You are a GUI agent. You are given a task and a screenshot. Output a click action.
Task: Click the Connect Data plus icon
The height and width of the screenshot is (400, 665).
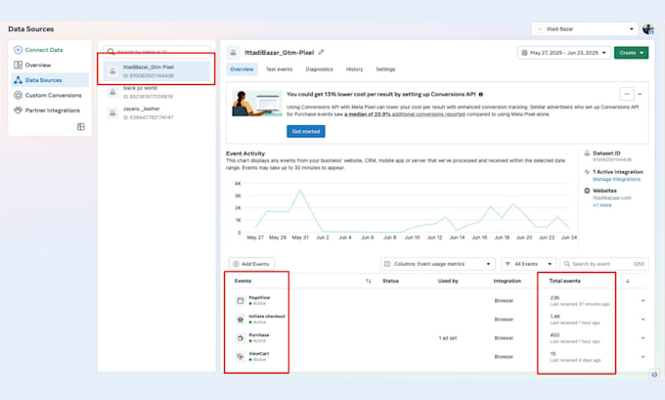[18, 50]
